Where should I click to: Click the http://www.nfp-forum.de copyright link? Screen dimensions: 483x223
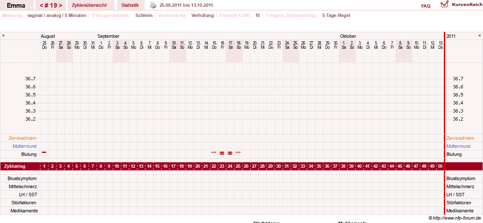[x=455, y=218]
